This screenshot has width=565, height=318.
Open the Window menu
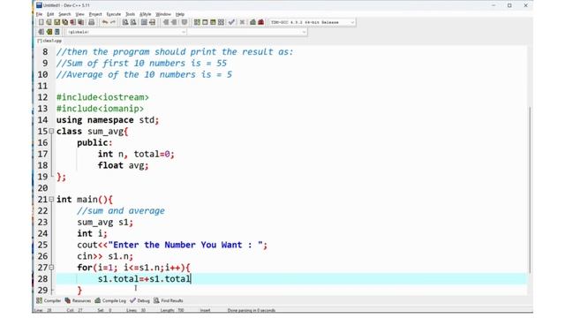[162, 14]
